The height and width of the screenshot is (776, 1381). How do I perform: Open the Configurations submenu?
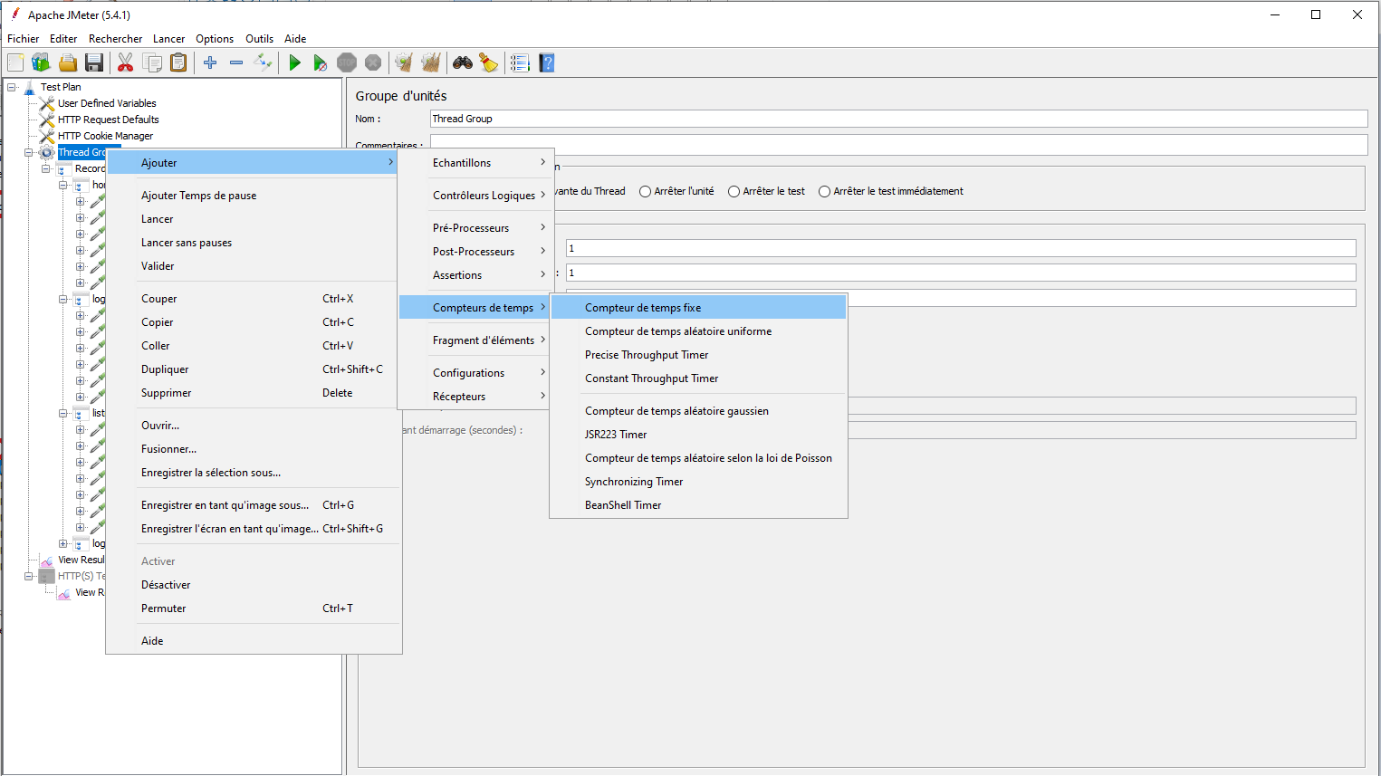(476, 373)
